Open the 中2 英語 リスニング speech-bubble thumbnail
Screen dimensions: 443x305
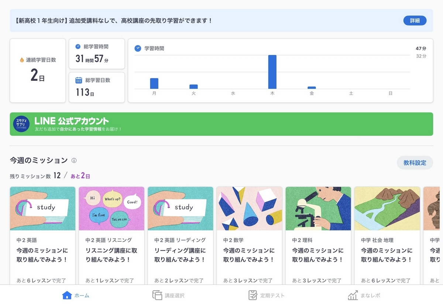pyautogui.click(x=111, y=209)
